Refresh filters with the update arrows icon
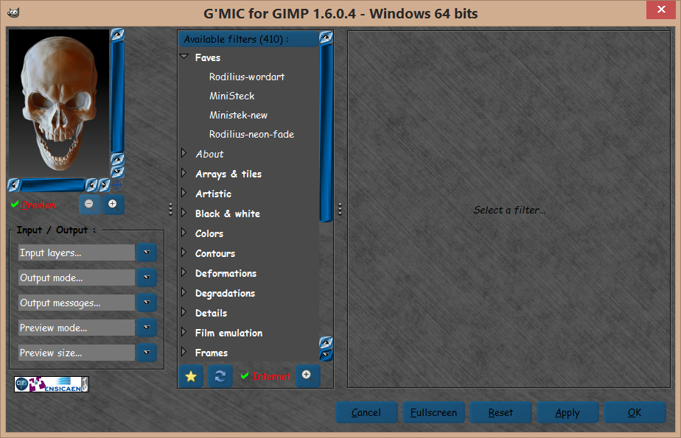Screen dimensions: 681x438 click(x=220, y=376)
